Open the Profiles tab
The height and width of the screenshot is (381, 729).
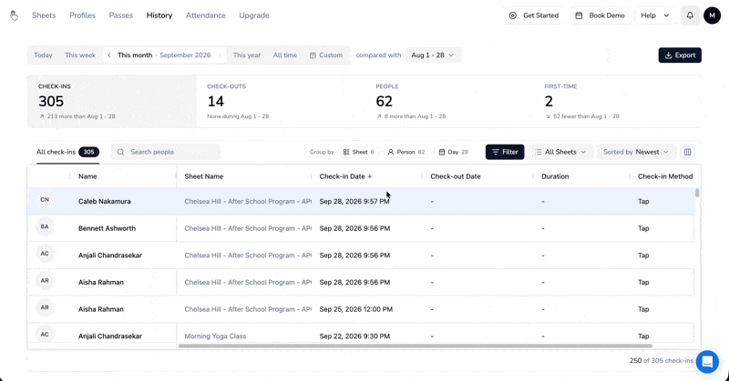(x=82, y=15)
